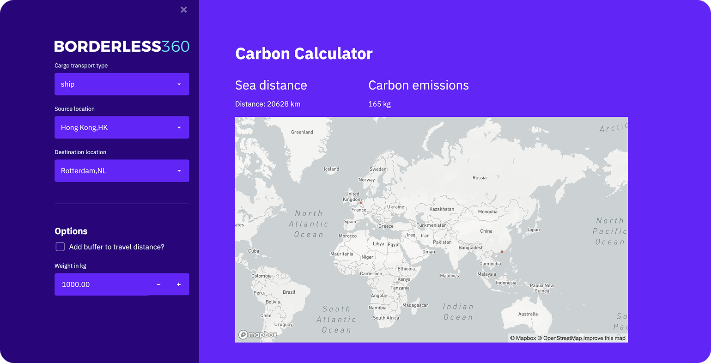Click the Rotterdam red marker dot
The height and width of the screenshot is (363, 711).
click(x=361, y=203)
